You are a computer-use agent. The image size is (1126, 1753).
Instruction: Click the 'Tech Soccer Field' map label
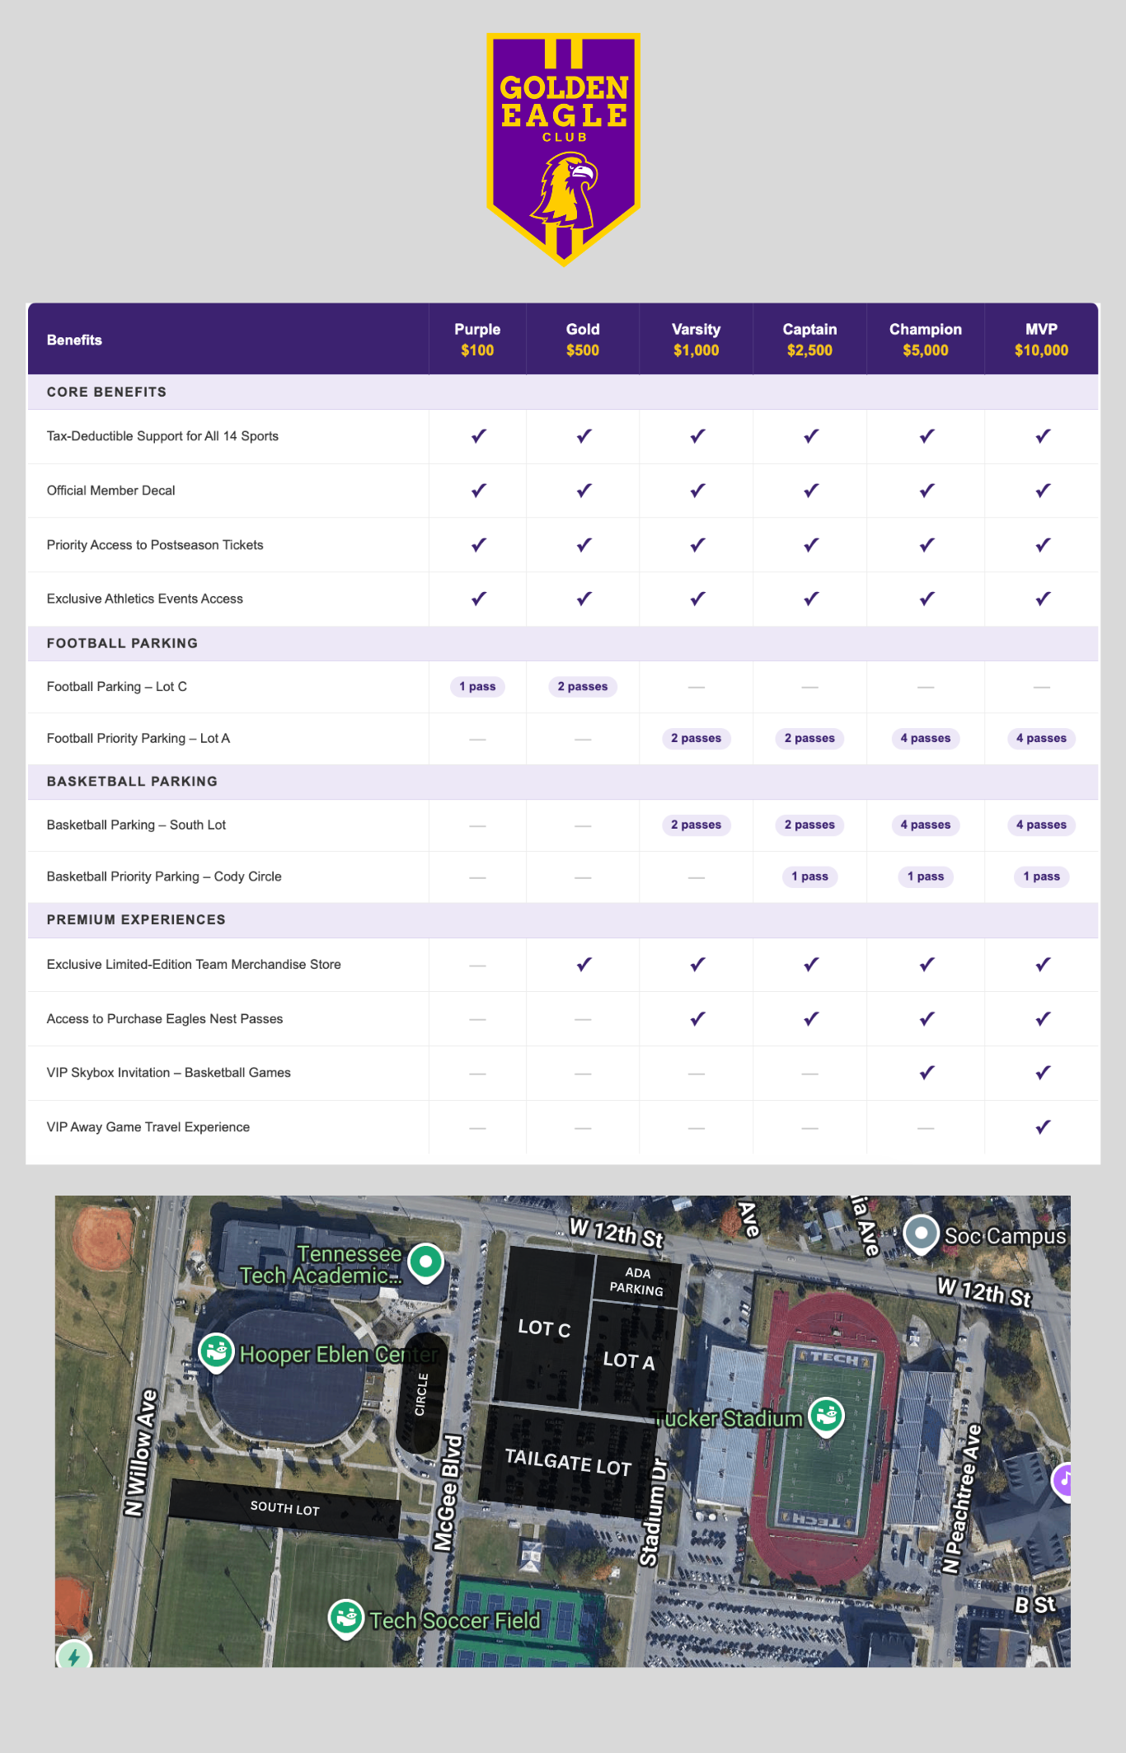[x=455, y=1621]
